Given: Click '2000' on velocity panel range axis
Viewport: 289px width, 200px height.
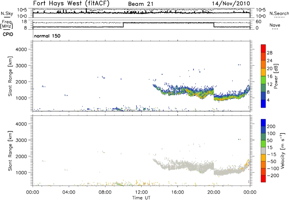Looking at the screenshot, I should click(x=21, y=156).
